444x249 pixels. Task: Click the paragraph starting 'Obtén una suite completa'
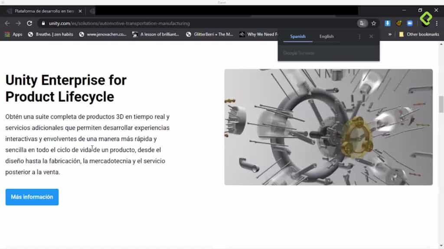[88, 144]
